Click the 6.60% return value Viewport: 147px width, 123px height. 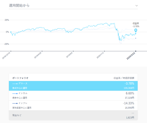click(130, 93)
